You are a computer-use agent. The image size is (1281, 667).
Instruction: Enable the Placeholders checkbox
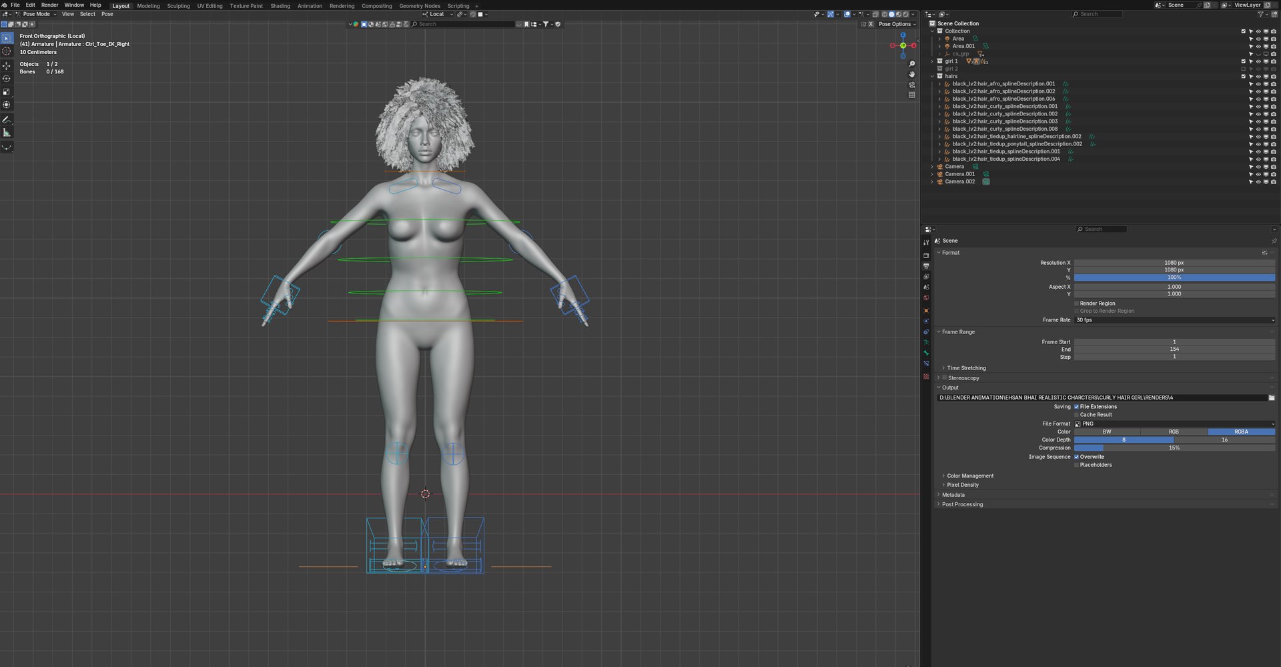1076,465
